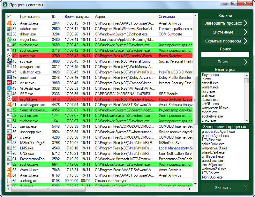This screenshot has height=197, width=255.
Task: Click the cis.exe red Comodo icon
Action: 9,137
